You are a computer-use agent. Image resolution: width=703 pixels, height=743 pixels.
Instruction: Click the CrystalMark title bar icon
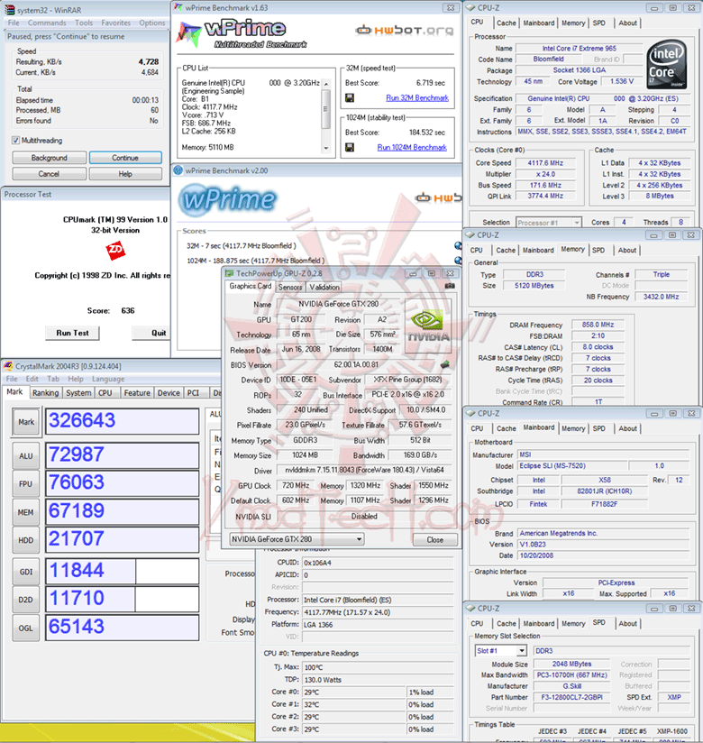tap(8, 366)
